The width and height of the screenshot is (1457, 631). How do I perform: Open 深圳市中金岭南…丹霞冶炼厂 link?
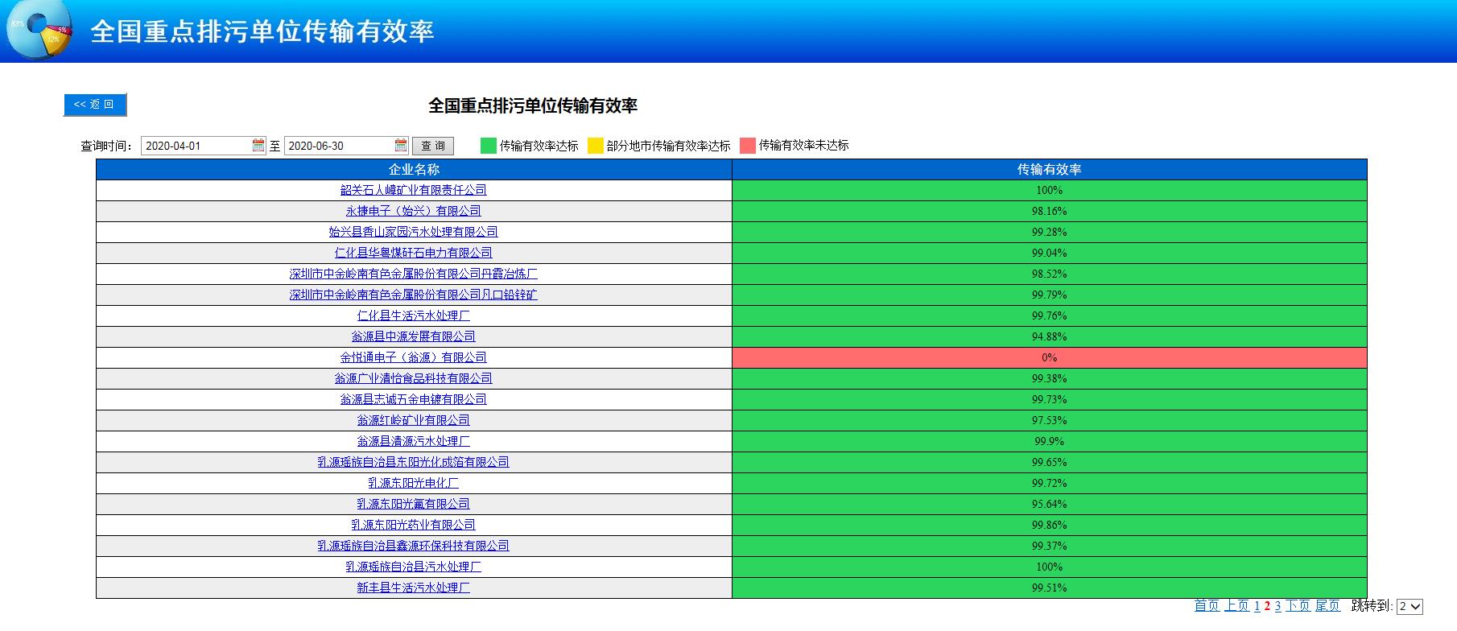(414, 274)
